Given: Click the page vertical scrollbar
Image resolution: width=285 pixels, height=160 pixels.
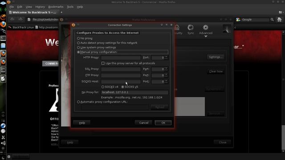Looking at the screenshot, I should (283, 92).
